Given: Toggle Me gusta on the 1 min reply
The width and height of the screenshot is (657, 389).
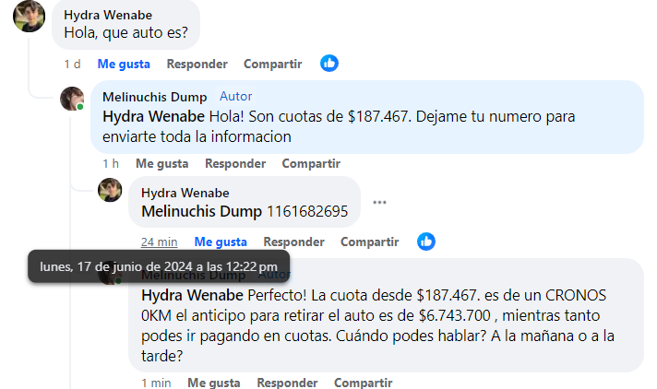Looking at the screenshot, I should point(214,383).
